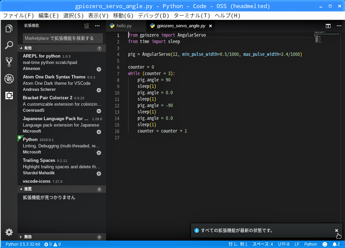Image resolution: width=345 pixels, height=248 pixels.
Task: Click the "pig.angle = 90" code line
Action: click(x=154, y=80)
